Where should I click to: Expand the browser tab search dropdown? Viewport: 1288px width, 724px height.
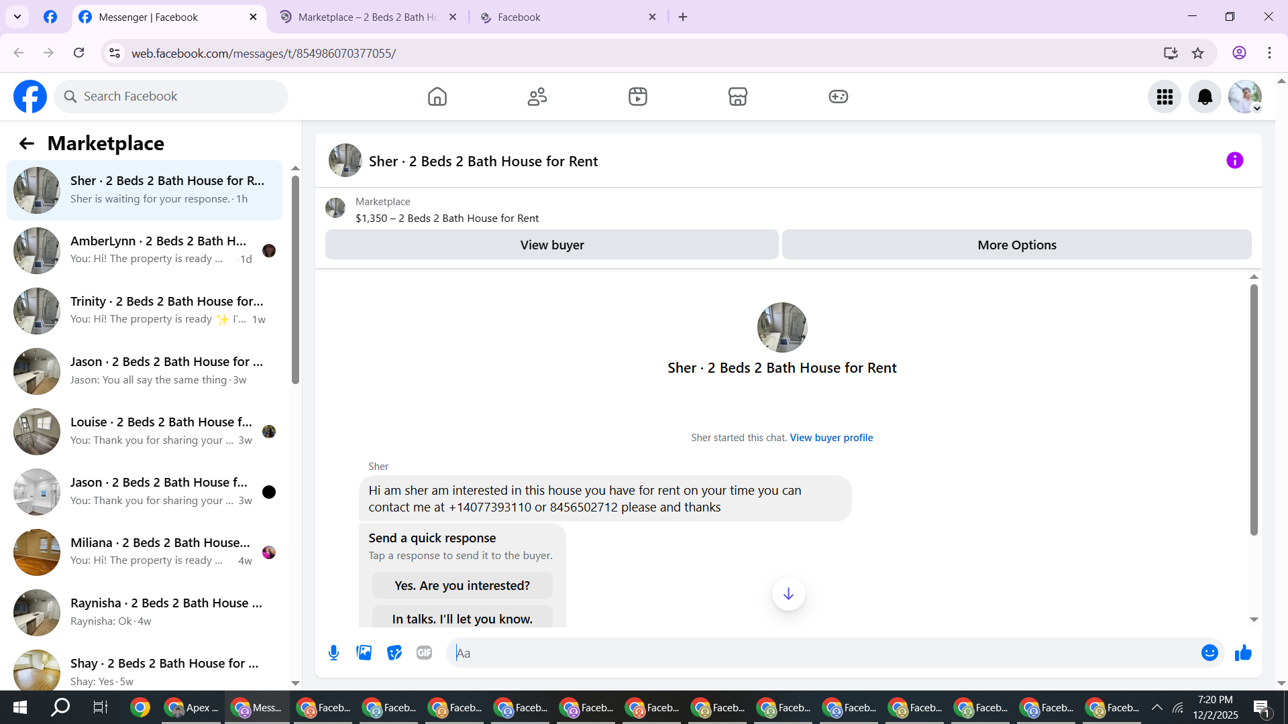[17, 17]
